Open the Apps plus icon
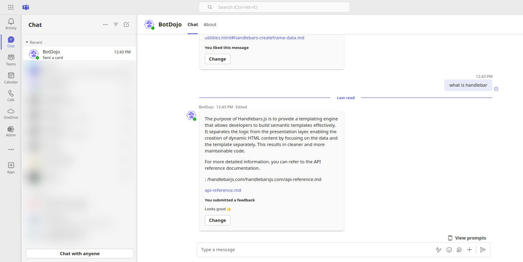The height and width of the screenshot is (262, 523). click(11, 165)
